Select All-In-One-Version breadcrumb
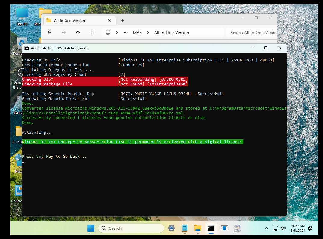This screenshot has width=323, height=239. [x=172, y=33]
